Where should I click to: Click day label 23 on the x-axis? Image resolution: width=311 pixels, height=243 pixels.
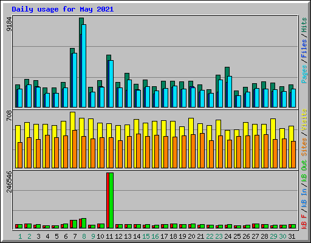point(219,236)
